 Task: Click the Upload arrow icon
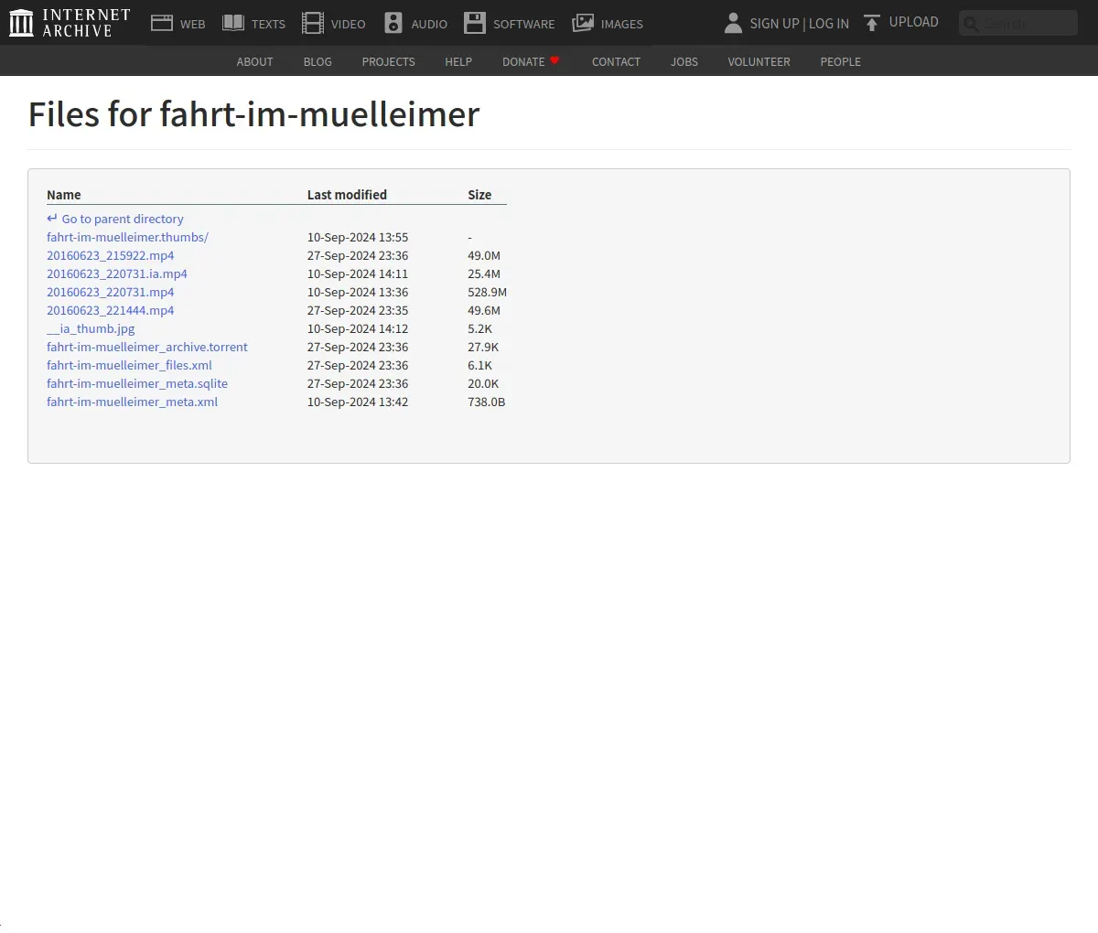point(872,23)
